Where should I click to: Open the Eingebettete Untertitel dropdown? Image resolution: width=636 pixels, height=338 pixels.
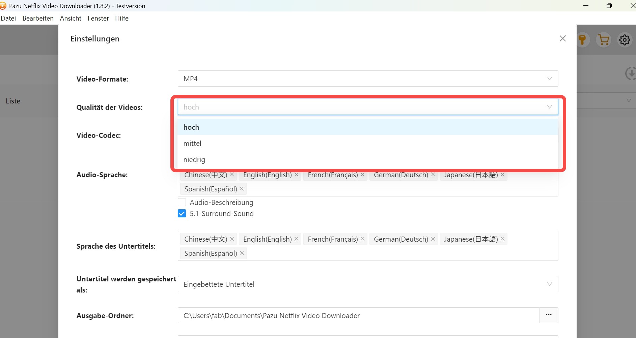[368, 284]
